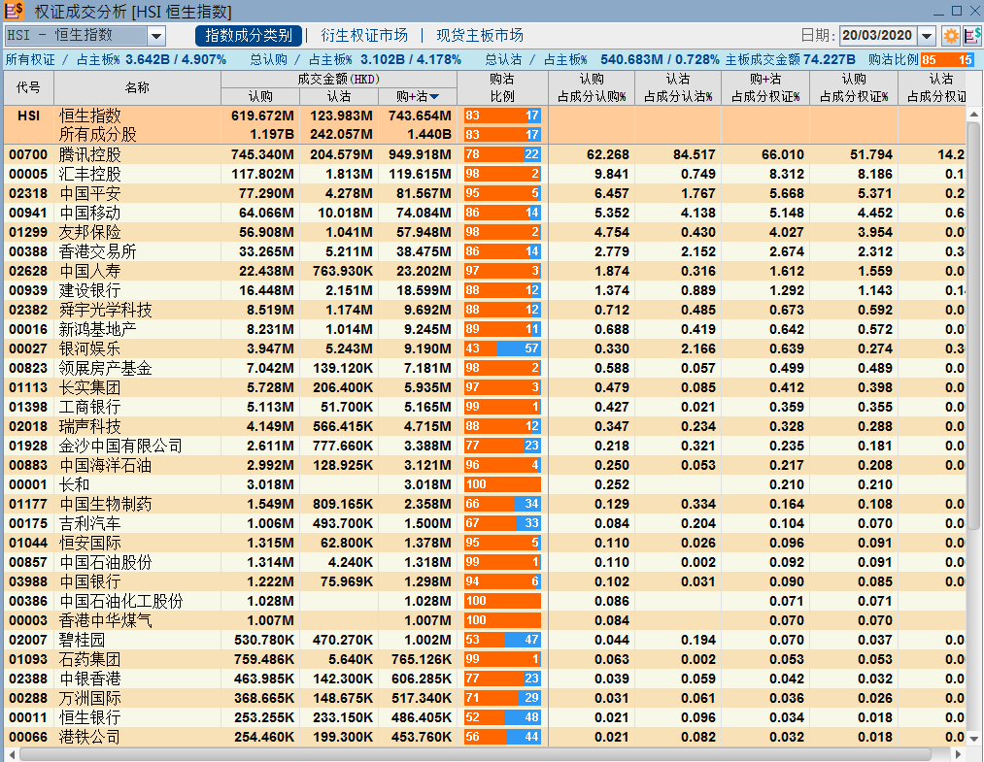Sort by the 名称 column header
Image resolution: width=984 pixels, height=762 pixels.
tap(137, 87)
